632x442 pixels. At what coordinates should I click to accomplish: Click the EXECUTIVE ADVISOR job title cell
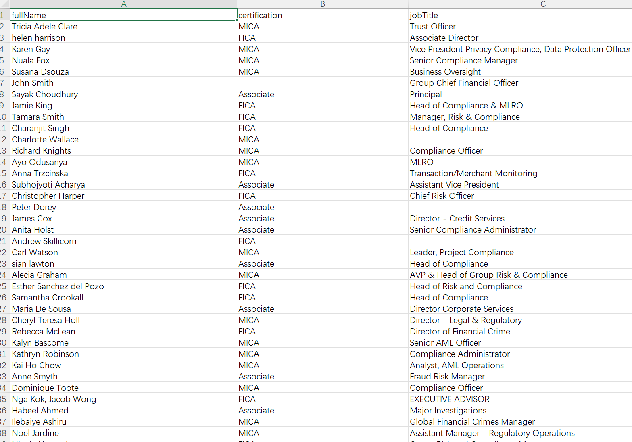(x=520, y=399)
